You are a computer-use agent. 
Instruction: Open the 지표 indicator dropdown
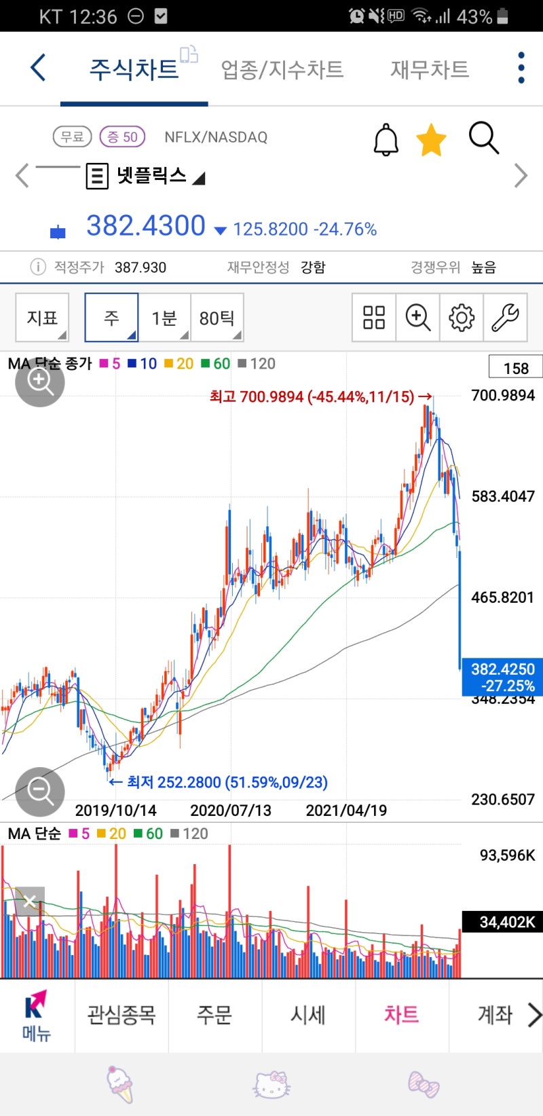point(42,317)
